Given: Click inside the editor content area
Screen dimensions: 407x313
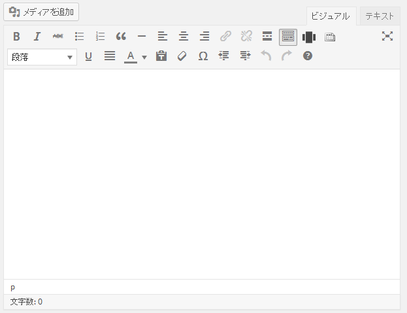Looking at the screenshot, I should tap(202, 174).
